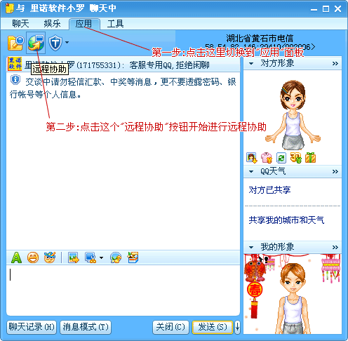Switch to the 娱乐 tab
The width and height of the screenshot is (348, 341).
pyautogui.click(x=52, y=24)
